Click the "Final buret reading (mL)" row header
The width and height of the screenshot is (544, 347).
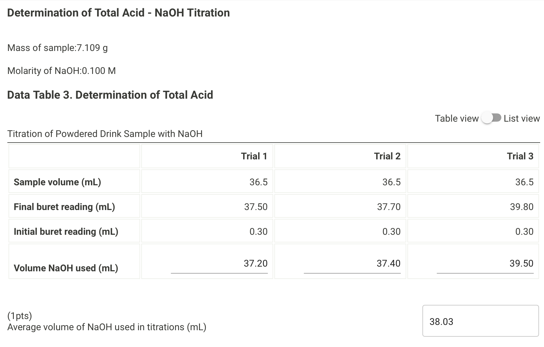click(x=64, y=207)
